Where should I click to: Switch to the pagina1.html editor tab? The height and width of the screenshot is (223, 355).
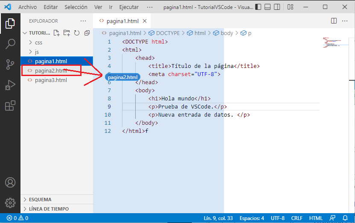[x=122, y=21]
